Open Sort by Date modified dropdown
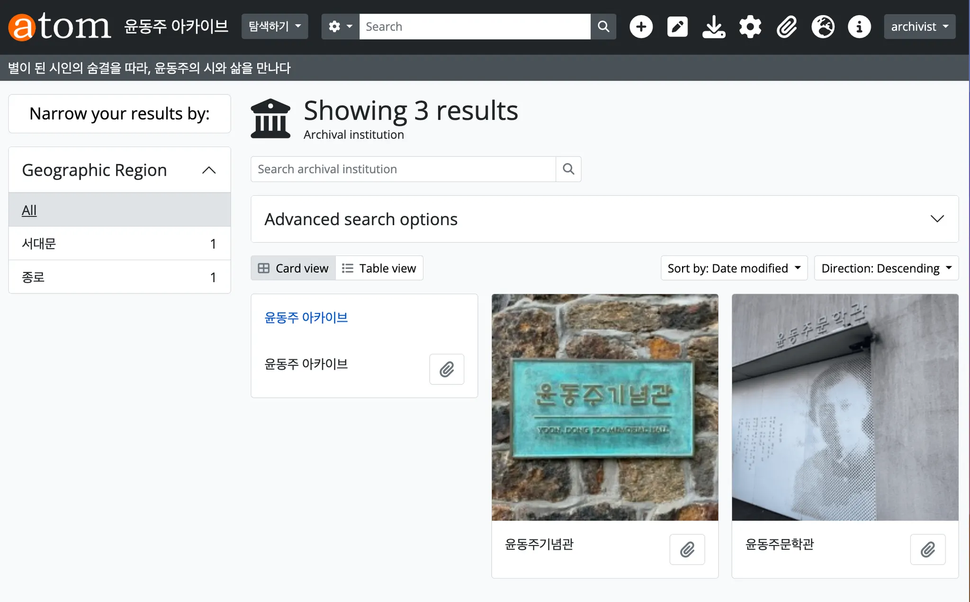Viewport: 970px width, 602px height. [734, 268]
